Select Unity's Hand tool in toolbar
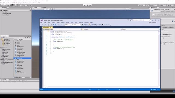The image size is (175, 98). (x=2, y=5)
